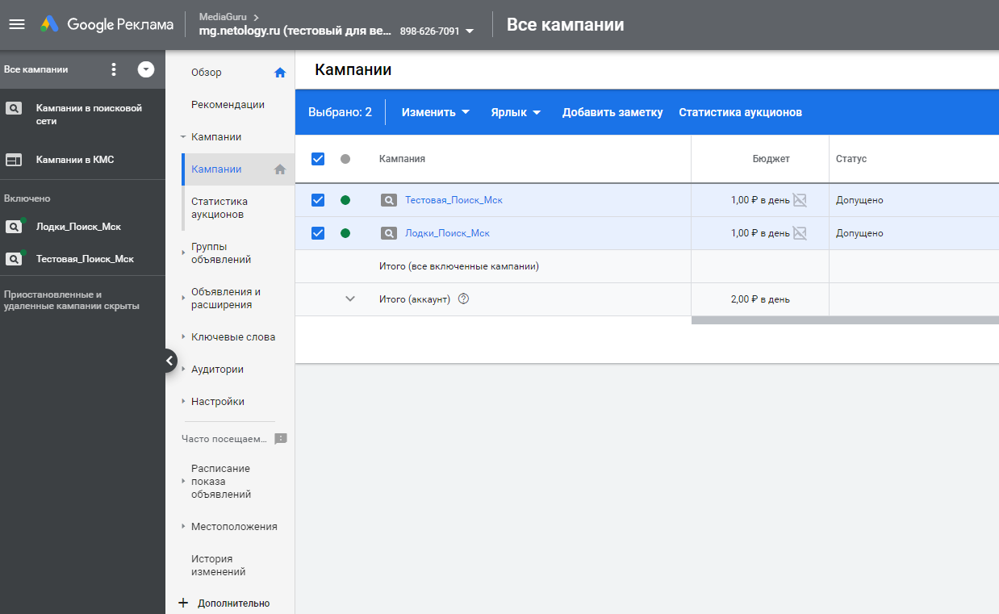Click the horizontal scrollbar under the table

point(845,320)
